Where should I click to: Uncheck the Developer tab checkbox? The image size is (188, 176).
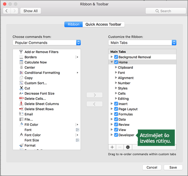pyautogui.click(x=116, y=135)
